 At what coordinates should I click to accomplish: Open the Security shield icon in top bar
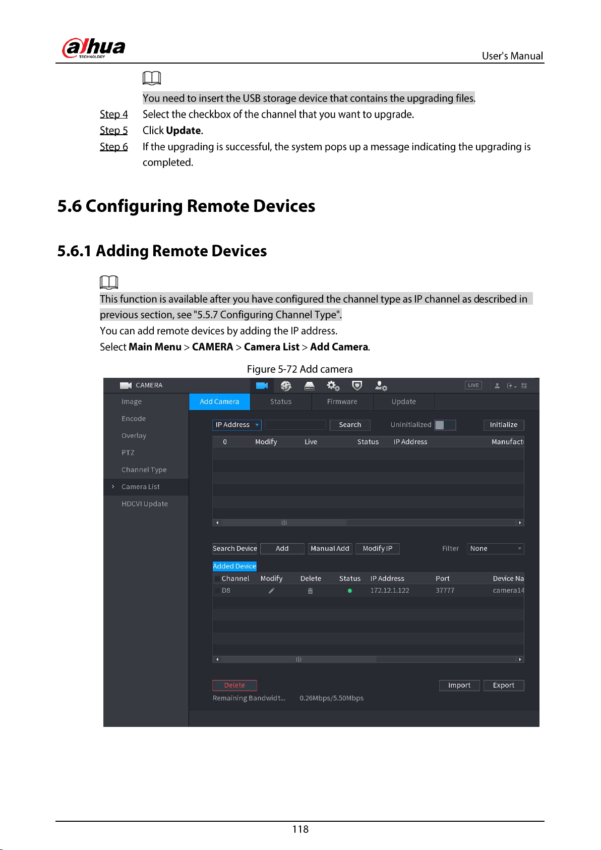click(357, 386)
